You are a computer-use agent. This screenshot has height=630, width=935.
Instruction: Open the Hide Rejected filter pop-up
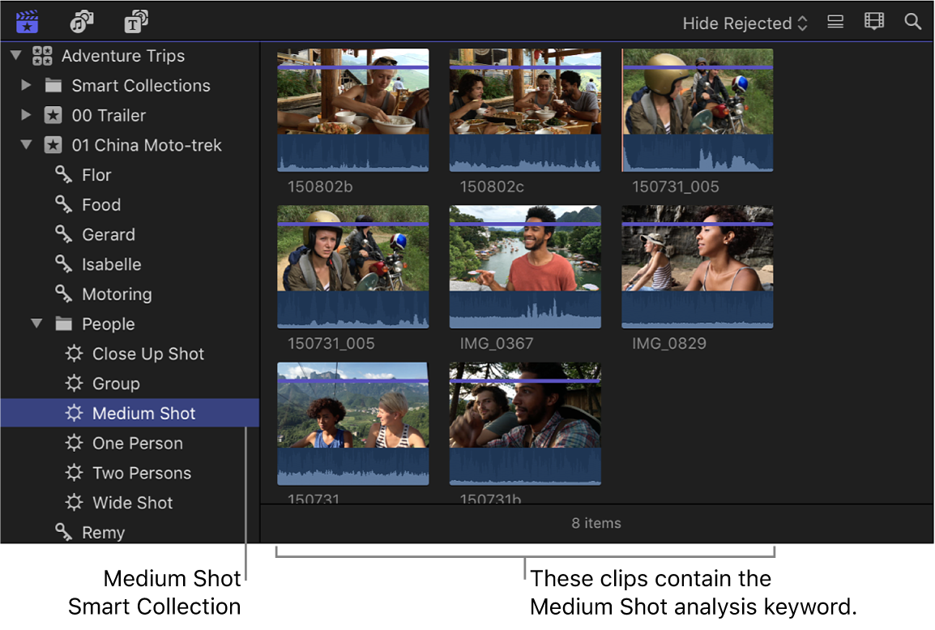[x=743, y=22]
